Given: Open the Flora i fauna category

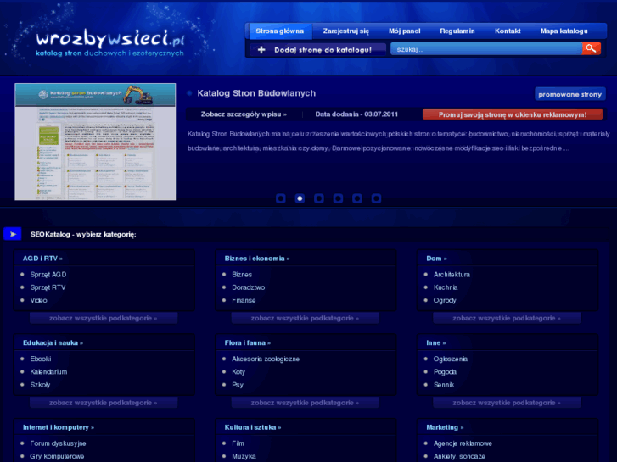Looking at the screenshot, I should (248, 342).
